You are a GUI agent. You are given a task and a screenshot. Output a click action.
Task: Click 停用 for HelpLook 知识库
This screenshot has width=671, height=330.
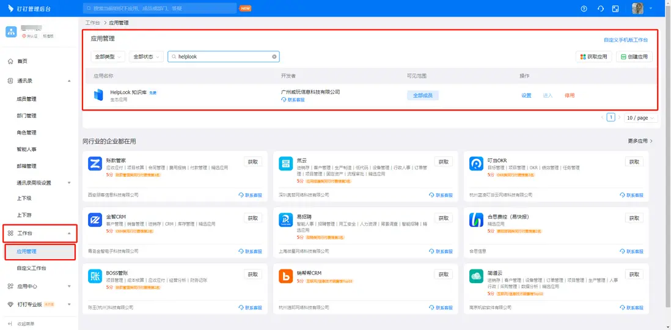570,95
